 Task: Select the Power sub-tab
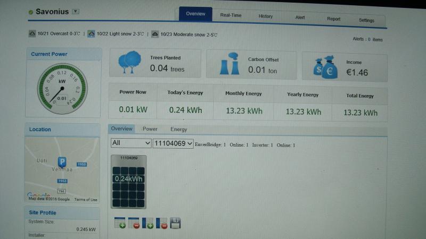point(150,129)
